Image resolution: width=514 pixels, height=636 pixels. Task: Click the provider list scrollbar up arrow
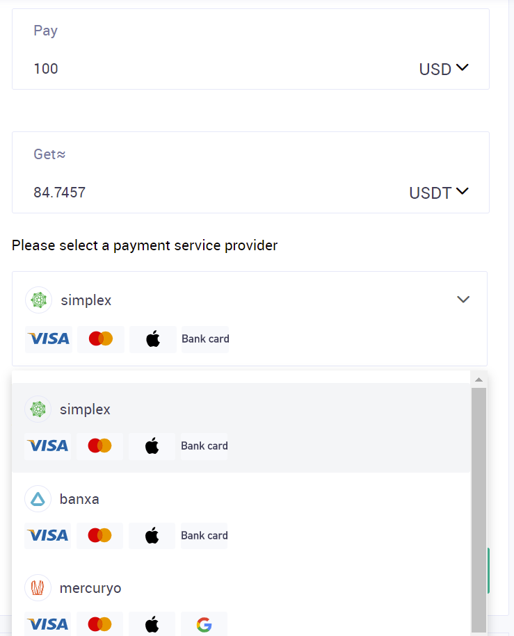478,380
